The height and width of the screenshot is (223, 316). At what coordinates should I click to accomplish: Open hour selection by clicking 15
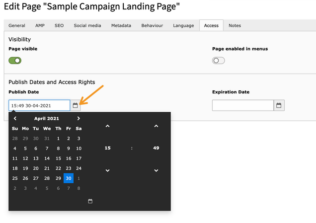(x=108, y=148)
